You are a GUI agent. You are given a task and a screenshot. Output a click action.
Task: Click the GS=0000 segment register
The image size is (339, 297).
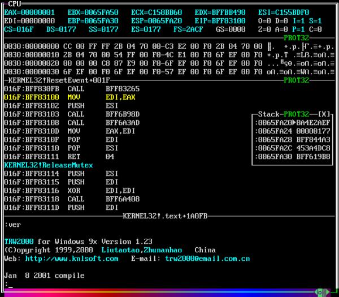click(x=231, y=29)
